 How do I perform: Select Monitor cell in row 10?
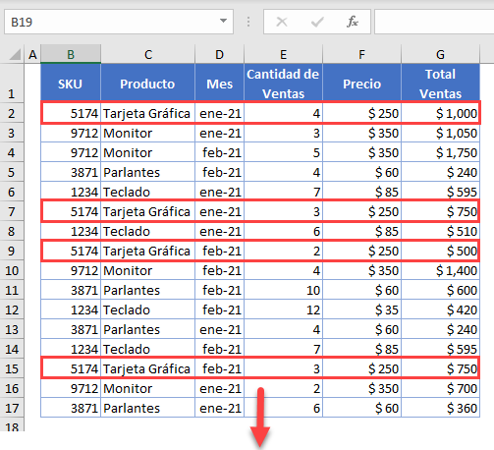pyautogui.click(x=147, y=270)
